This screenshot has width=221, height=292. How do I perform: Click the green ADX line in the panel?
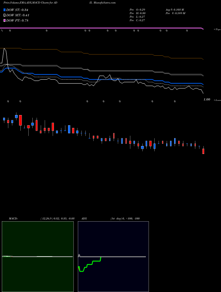(x=90, y=265)
